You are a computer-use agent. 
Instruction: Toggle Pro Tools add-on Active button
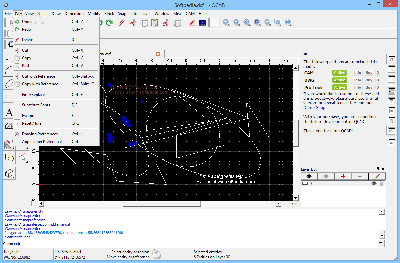pos(339,87)
